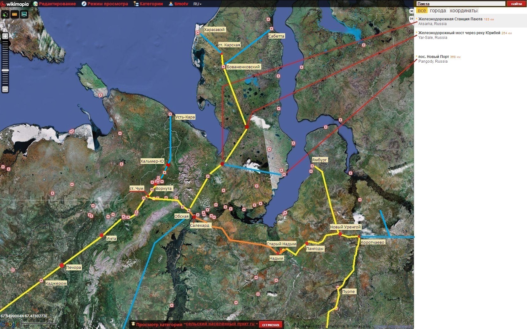This screenshot has height=329, width=527.
Task: Click the Новый Уренгой red station dot
Action: pos(340,234)
